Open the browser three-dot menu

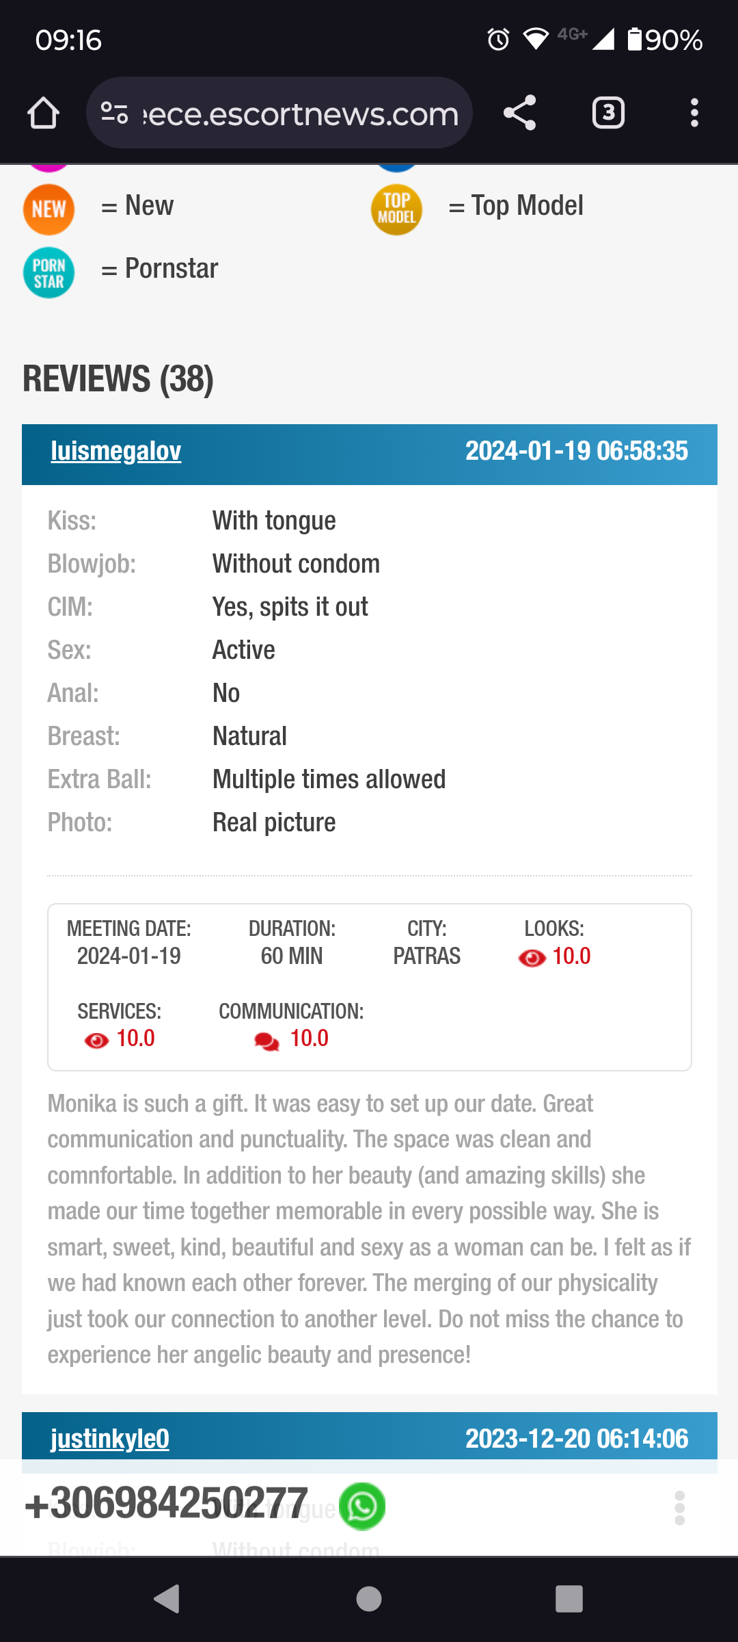click(x=694, y=113)
